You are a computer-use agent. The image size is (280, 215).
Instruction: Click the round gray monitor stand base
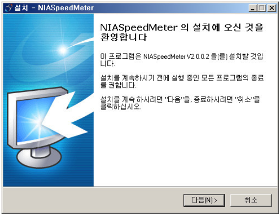(39, 157)
